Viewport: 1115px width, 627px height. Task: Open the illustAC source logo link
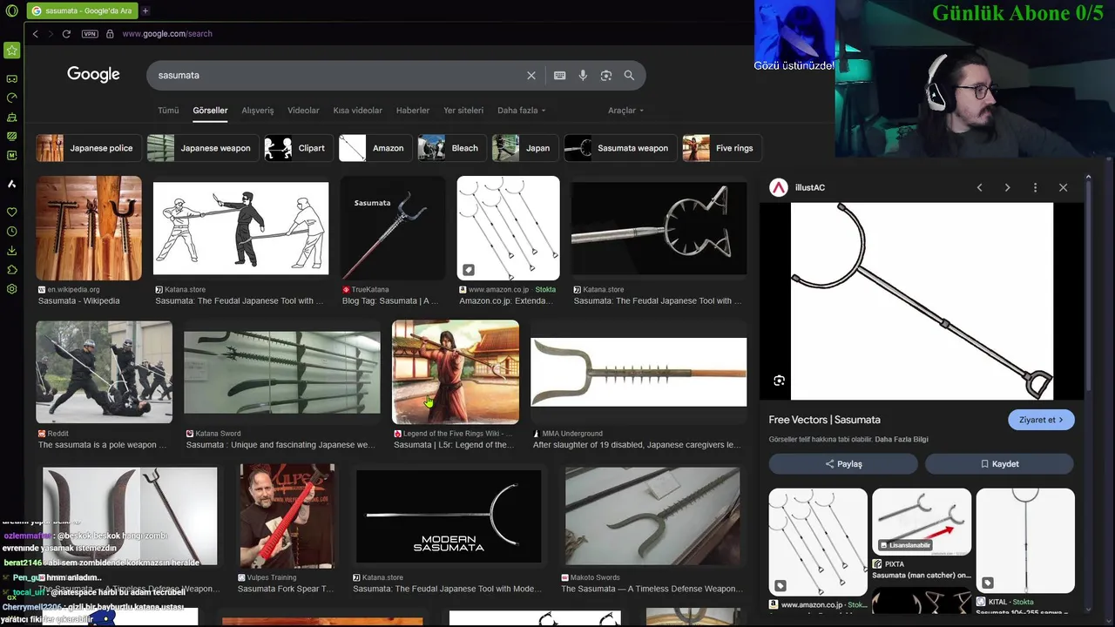pos(779,187)
